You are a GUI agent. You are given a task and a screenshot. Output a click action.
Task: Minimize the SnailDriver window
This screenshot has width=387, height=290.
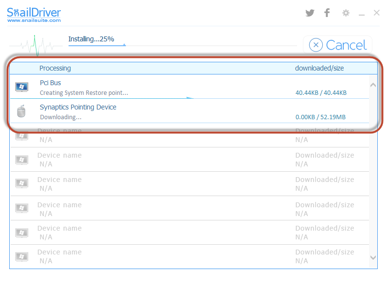[x=362, y=14]
